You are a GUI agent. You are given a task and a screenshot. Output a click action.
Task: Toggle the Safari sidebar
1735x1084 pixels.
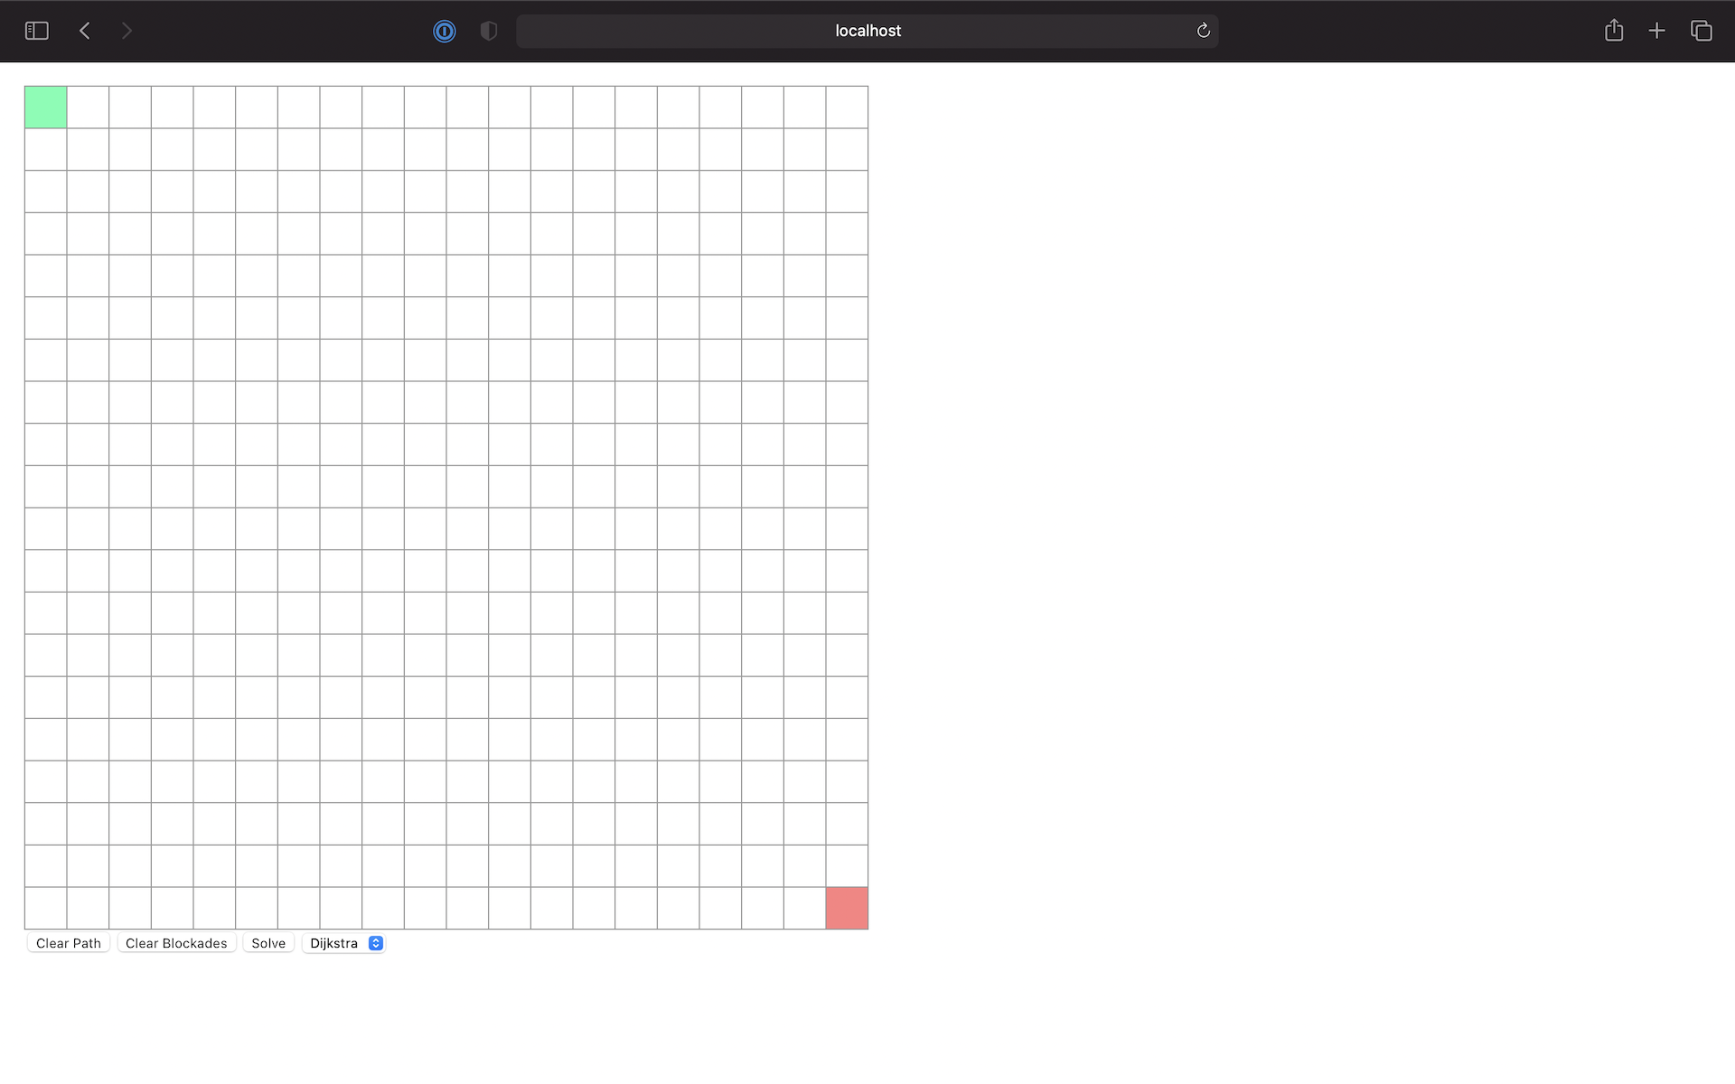tap(36, 30)
